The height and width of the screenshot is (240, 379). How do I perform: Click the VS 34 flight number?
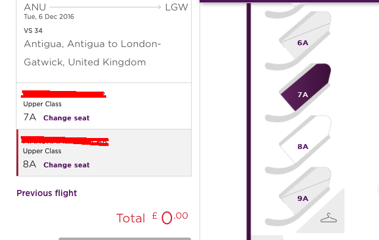(x=33, y=31)
